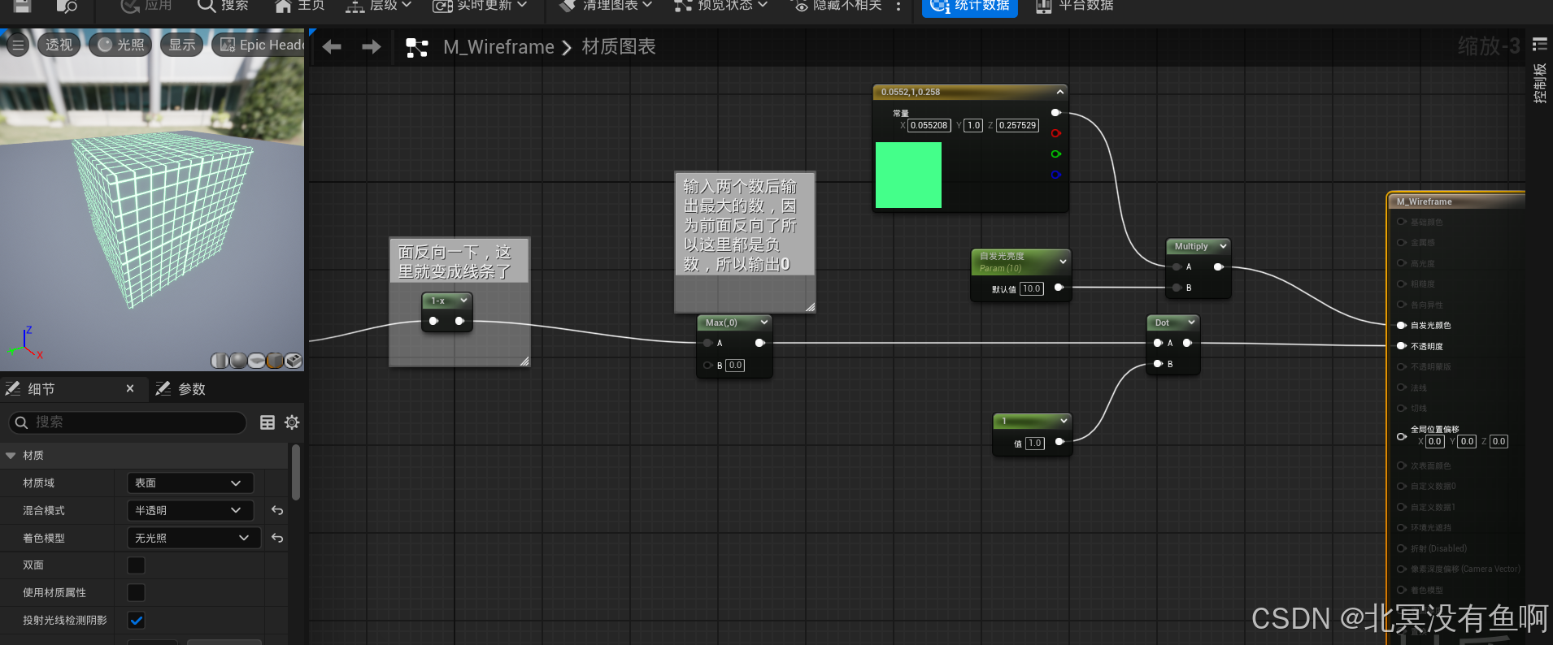
Task: Click the Save floppy disk icon in the toolbar
Action: pyautogui.click(x=23, y=5)
